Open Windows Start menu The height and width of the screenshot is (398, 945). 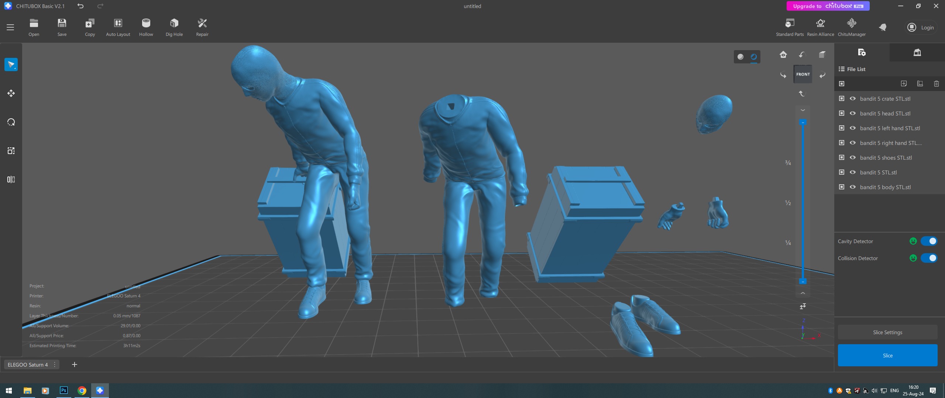click(x=9, y=391)
